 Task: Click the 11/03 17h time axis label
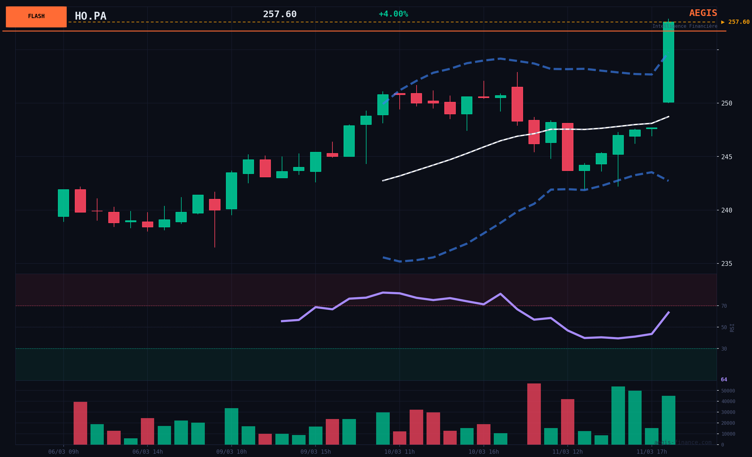pos(651,452)
